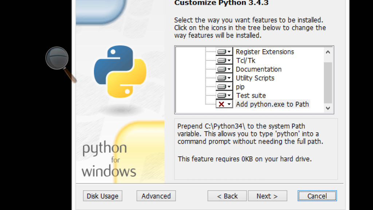Go back with the < Back button
This screenshot has width=373, height=210.
coord(227,196)
